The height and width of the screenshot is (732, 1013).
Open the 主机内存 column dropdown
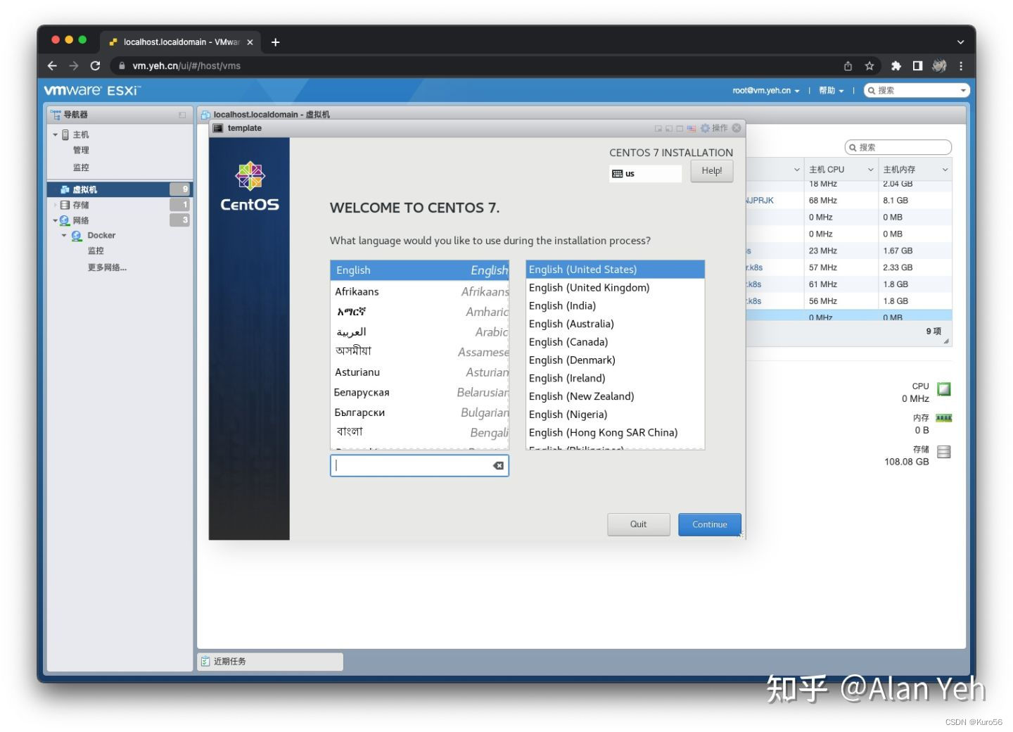click(945, 170)
